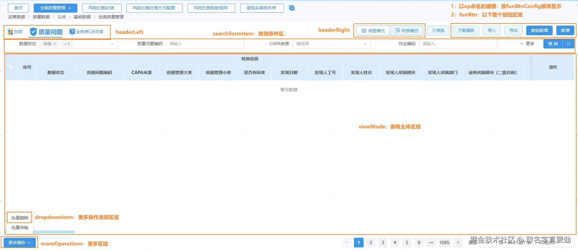
Task: Click 质量数据 in the breadcrumb
Action: (x=41, y=17)
